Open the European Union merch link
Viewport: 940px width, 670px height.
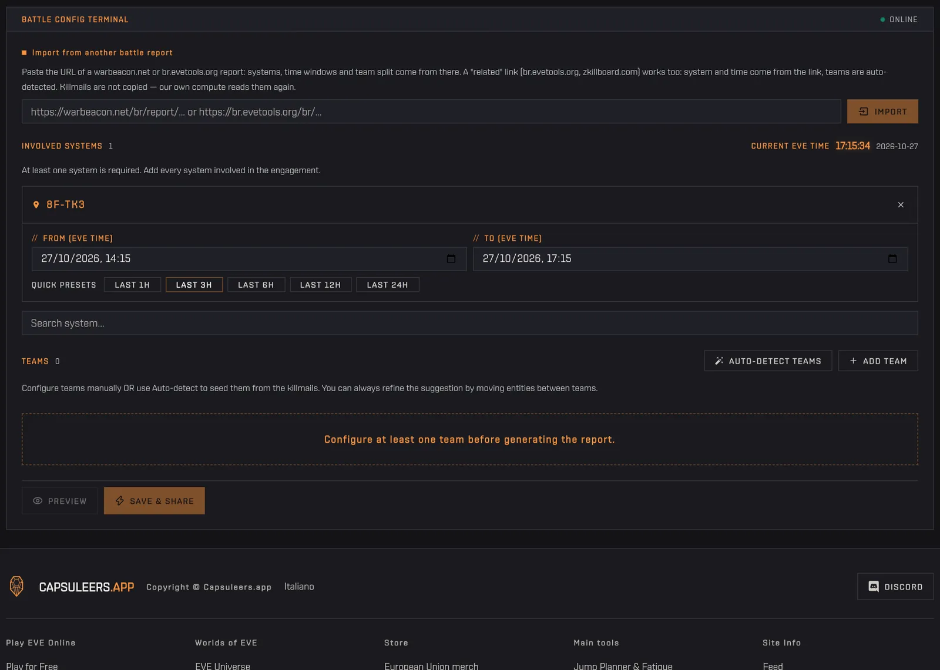tap(431, 666)
